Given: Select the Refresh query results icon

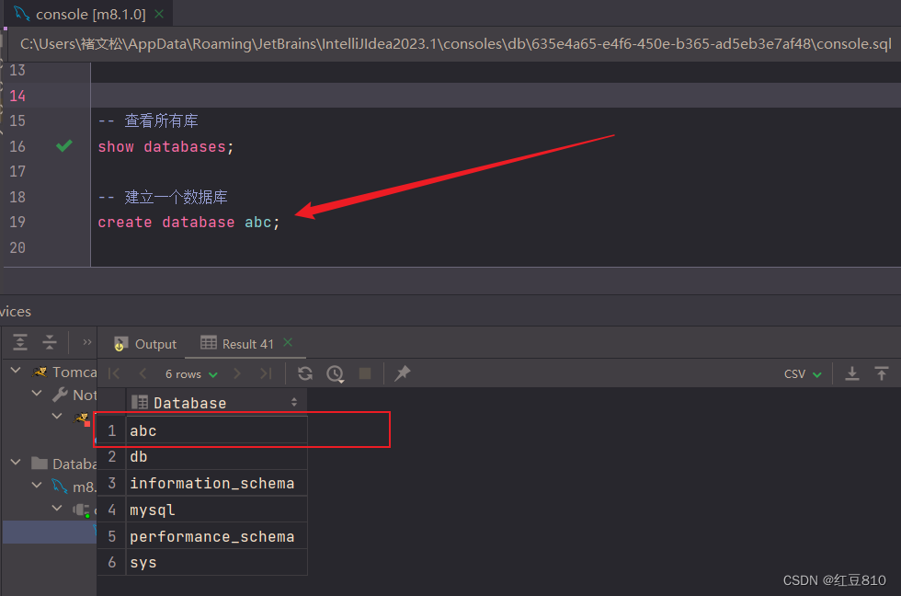Looking at the screenshot, I should click(x=304, y=373).
